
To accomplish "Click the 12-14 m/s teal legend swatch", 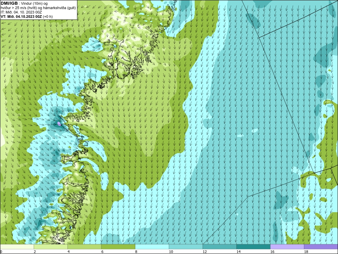I will (x=220, y=247).
